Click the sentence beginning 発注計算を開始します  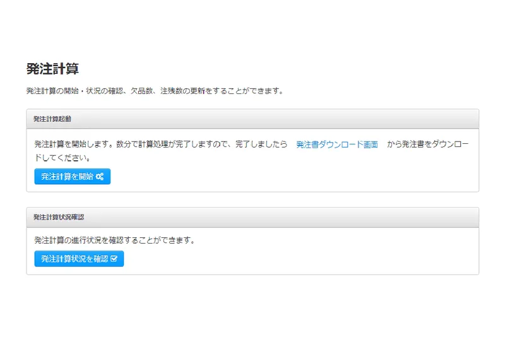(251, 151)
